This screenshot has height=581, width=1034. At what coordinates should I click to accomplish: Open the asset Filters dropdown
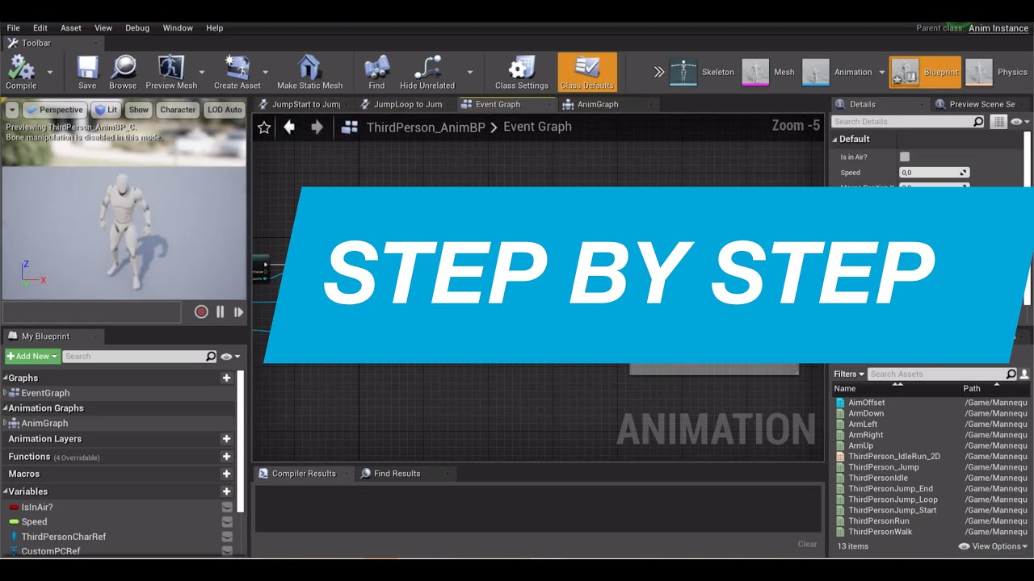click(x=849, y=374)
